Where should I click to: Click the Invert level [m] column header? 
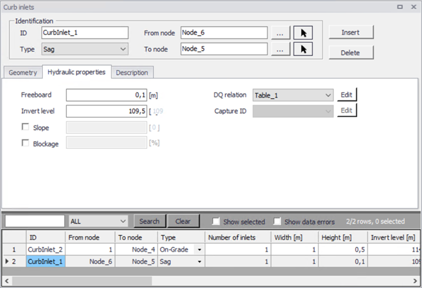click(x=393, y=237)
